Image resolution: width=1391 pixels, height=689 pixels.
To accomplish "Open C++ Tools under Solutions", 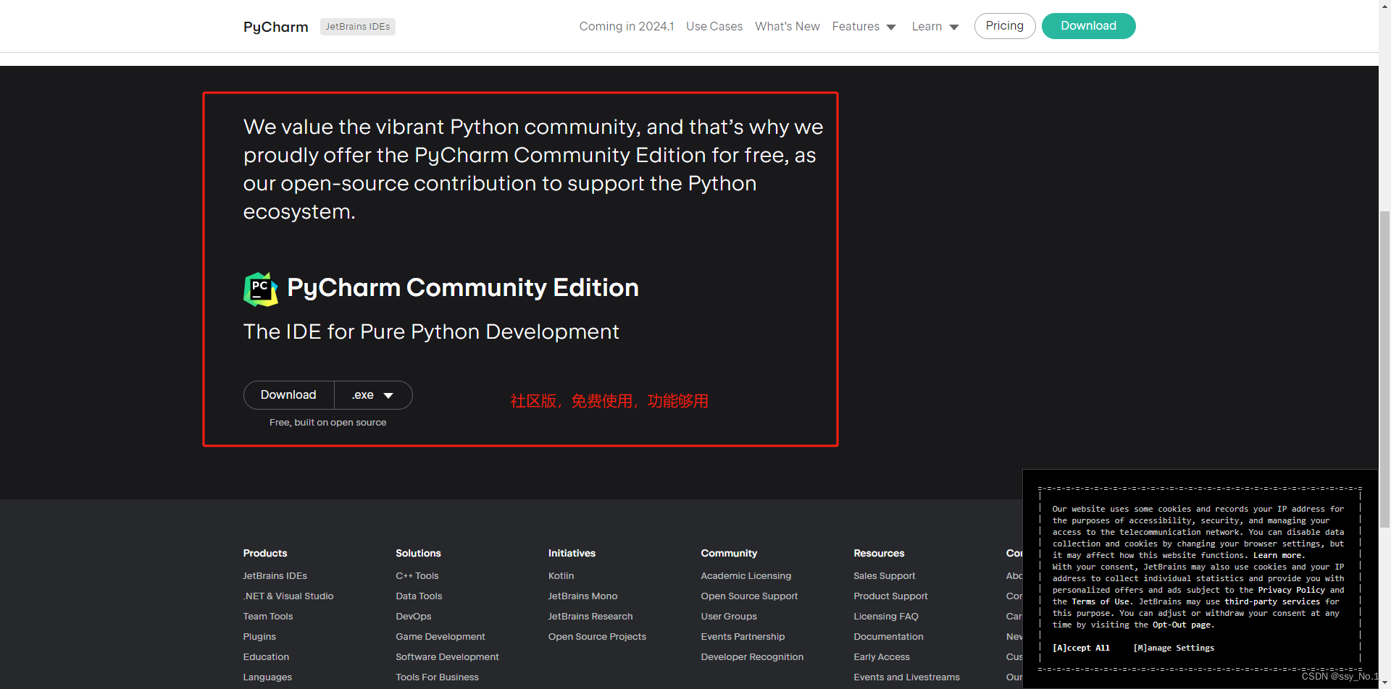I will point(417,576).
